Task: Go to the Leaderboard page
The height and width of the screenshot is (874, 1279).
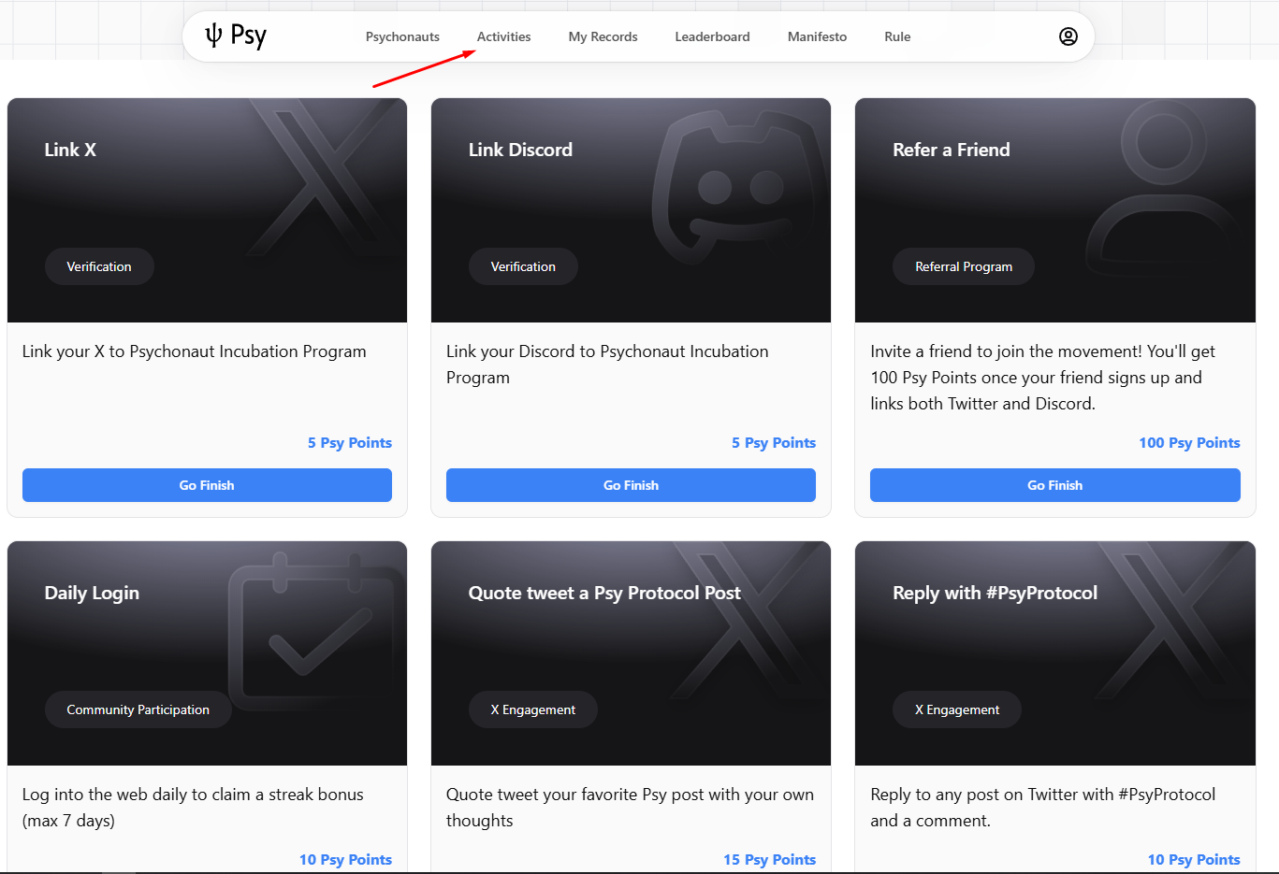Action: click(x=712, y=37)
